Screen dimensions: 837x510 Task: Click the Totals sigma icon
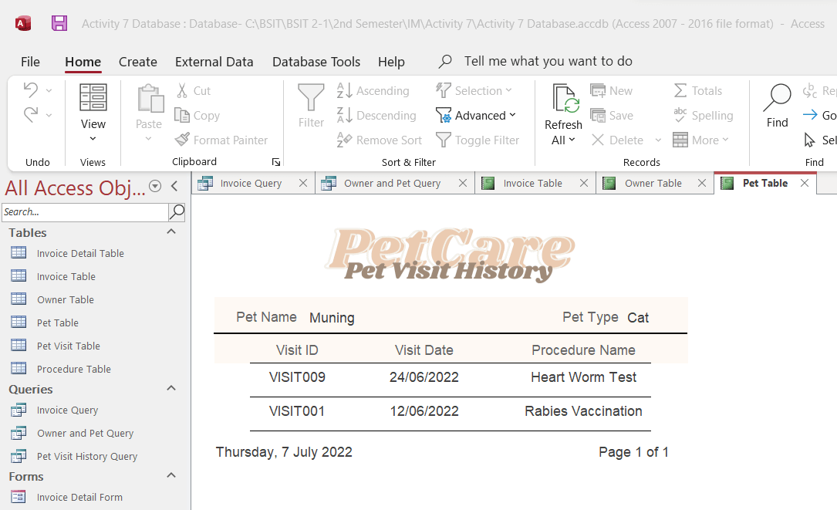click(x=680, y=91)
